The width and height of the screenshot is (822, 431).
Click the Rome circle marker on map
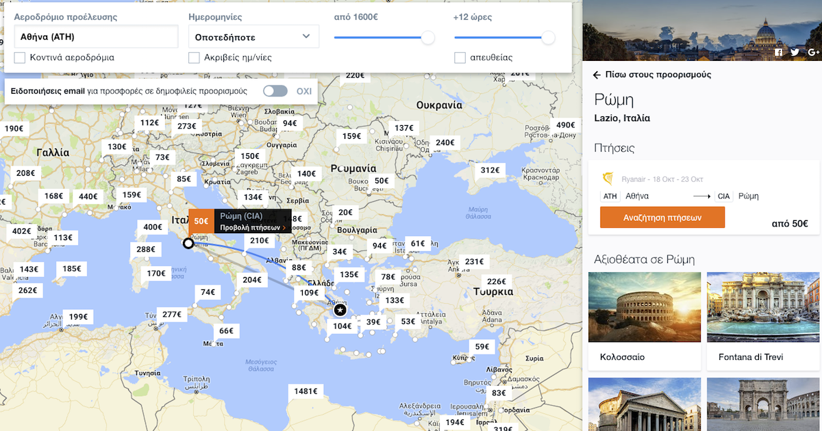[188, 244]
